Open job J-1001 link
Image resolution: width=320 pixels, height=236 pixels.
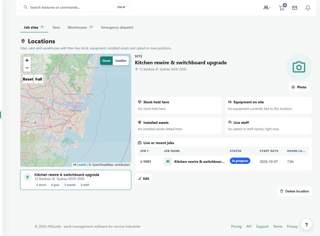pos(146,162)
